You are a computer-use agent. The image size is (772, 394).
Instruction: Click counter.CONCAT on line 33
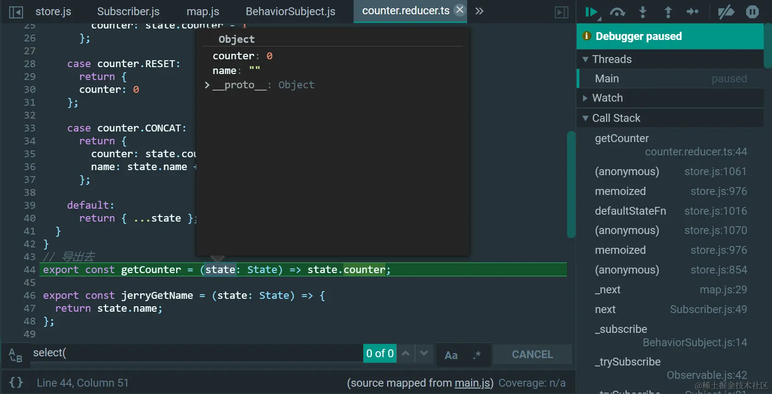[x=139, y=128]
